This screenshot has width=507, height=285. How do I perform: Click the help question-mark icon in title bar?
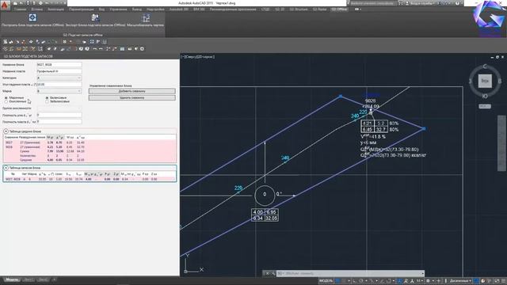click(456, 3)
